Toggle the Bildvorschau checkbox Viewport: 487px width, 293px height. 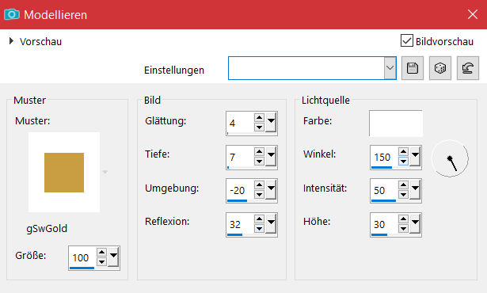tap(407, 40)
